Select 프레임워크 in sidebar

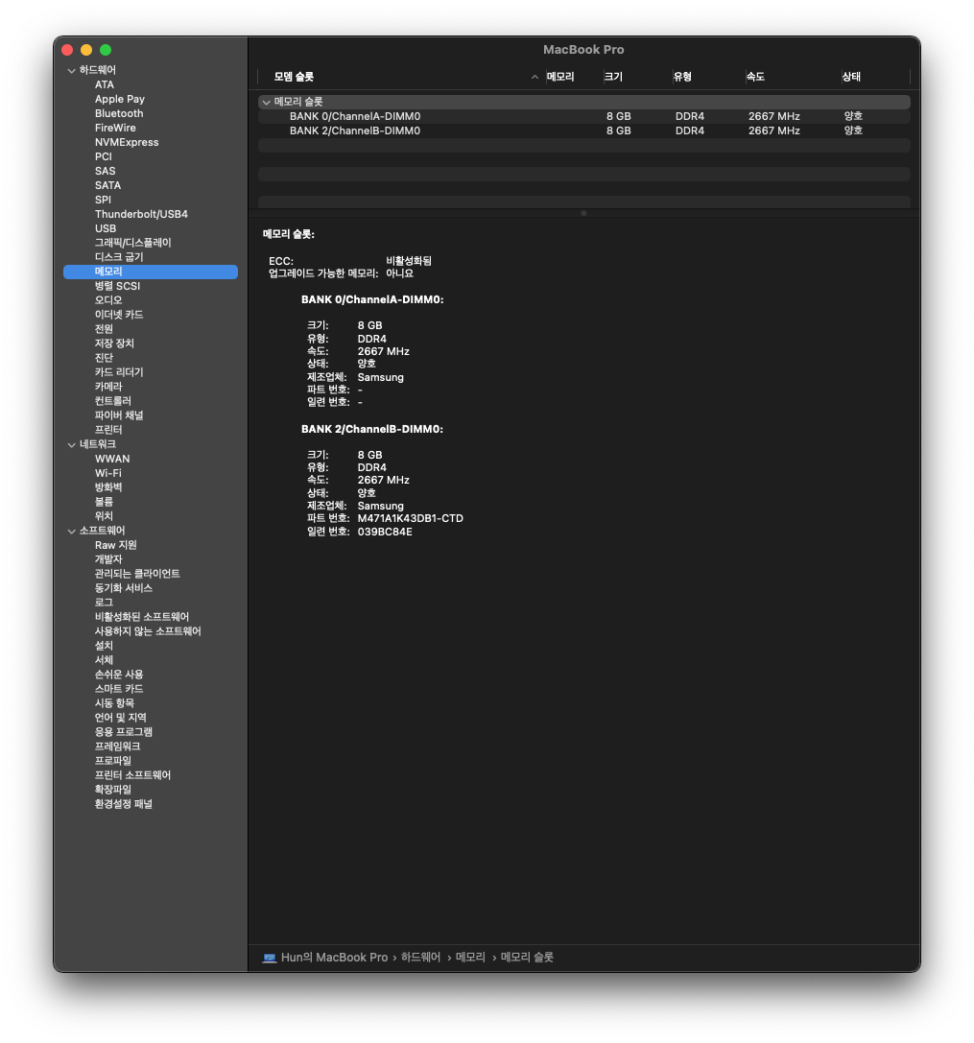pos(118,747)
